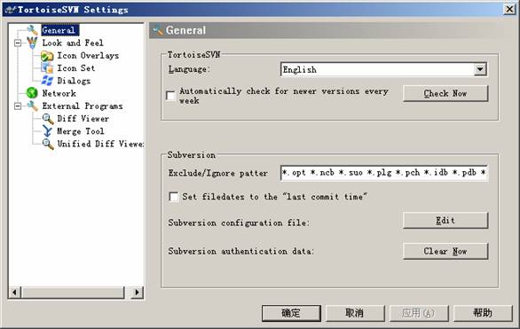
Task: Click the Dialogs window icon
Action: pyautogui.click(x=47, y=81)
